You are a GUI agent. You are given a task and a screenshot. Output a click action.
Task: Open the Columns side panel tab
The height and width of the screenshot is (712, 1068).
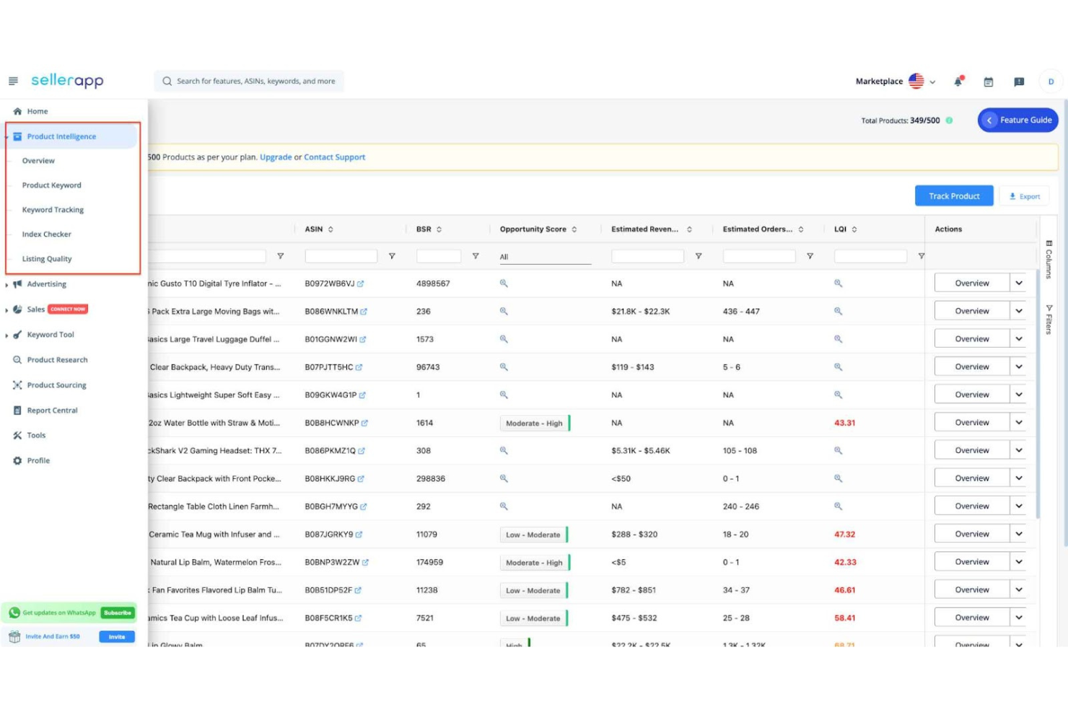[x=1049, y=259]
